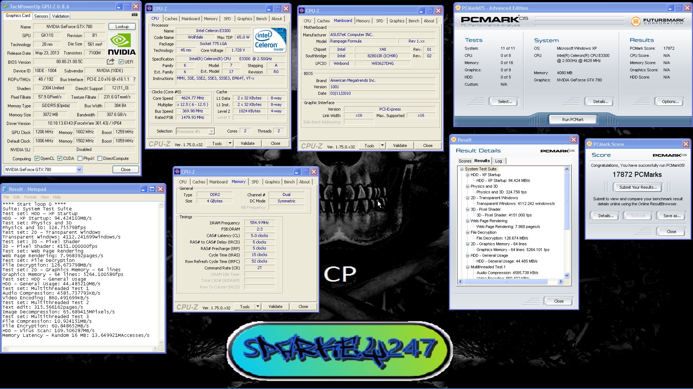Image resolution: width=693 pixels, height=389 pixels.
Task: Switch to the Sensors tab in GPU-Z
Action: point(41,16)
